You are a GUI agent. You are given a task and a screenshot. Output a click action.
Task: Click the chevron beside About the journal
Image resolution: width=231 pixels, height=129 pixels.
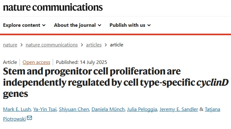(100, 25)
